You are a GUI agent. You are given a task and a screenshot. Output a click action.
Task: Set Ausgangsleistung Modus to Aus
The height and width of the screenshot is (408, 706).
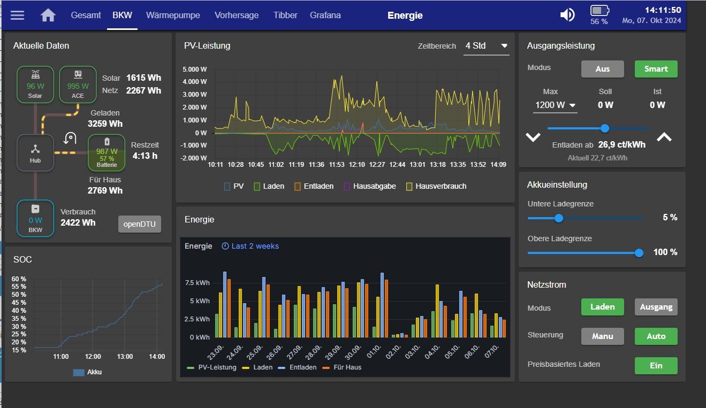(x=603, y=69)
